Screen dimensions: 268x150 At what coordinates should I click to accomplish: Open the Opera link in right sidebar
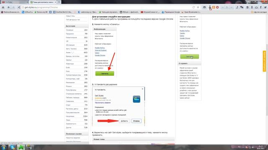click(x=182, y=36)
